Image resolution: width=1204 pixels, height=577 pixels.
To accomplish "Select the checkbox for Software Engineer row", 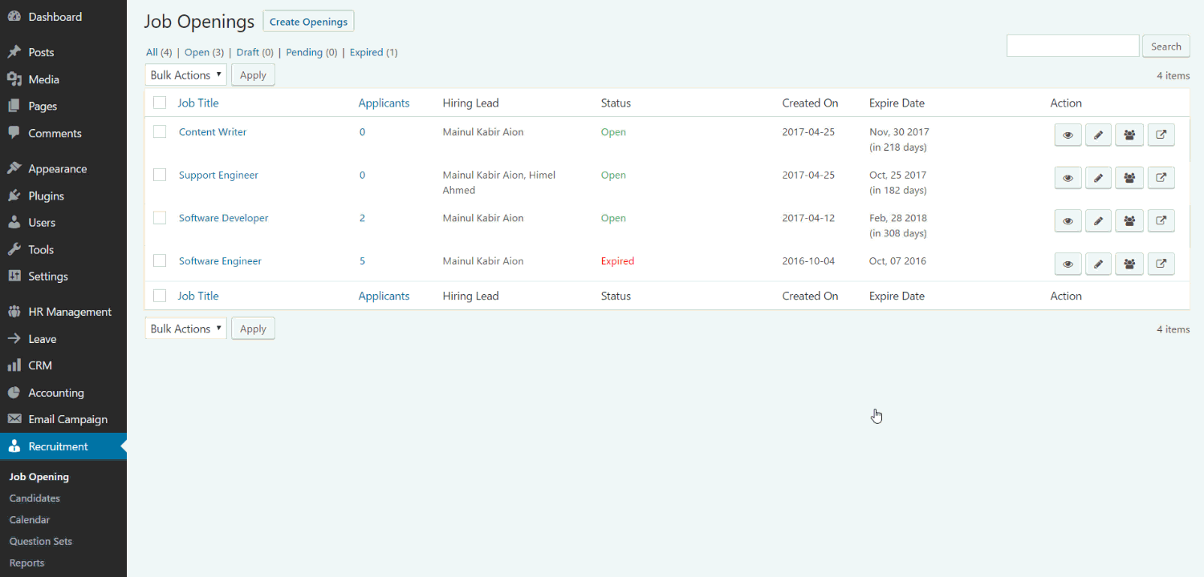I will (x=159, y=260).
